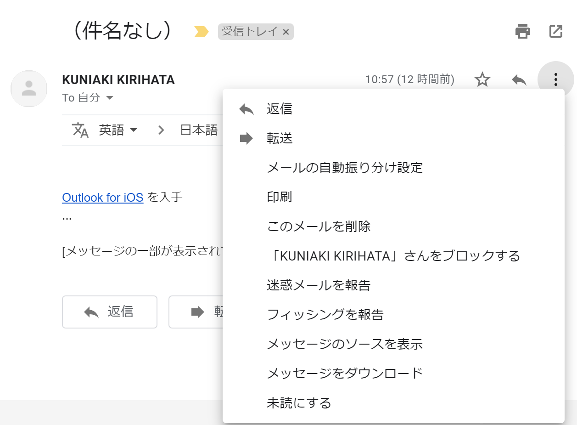Image resolution: width=577 pixels, height=425 pixels.
Task: Click the sender profile avatar
Action: 29,88
